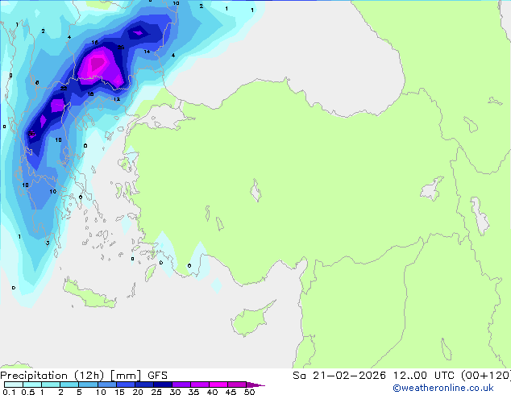Pick the 30–35 mm purple legend swatch
The width and height of the screenshot is (511, 395).
click(x=181, y=385)
